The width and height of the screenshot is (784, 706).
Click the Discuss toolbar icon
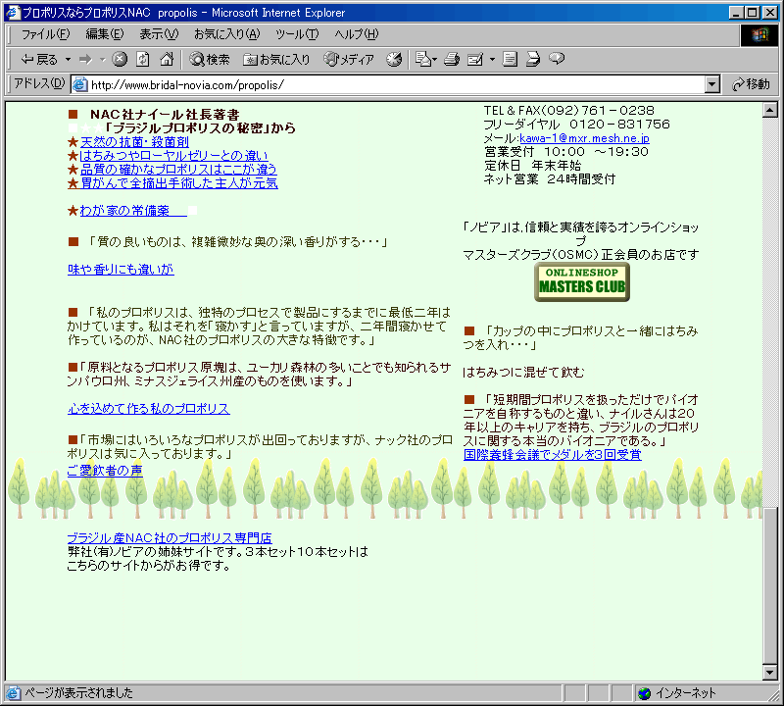(510, 59)
